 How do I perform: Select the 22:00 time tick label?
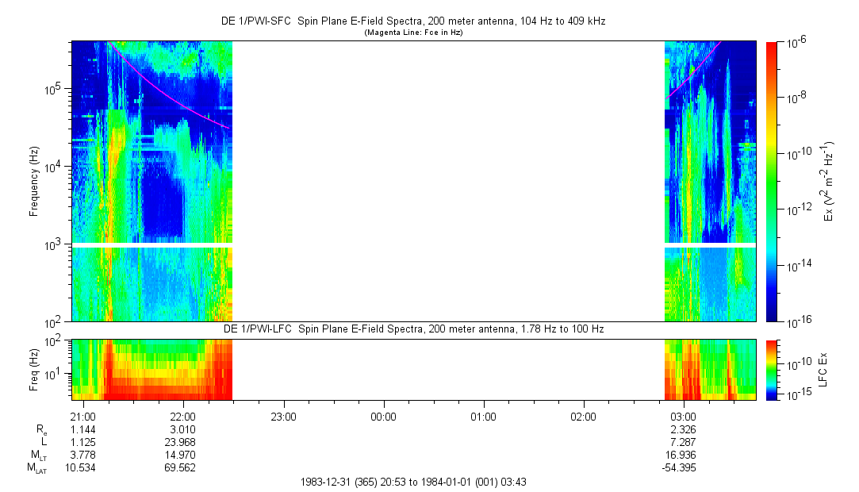(x=182, y=417)
